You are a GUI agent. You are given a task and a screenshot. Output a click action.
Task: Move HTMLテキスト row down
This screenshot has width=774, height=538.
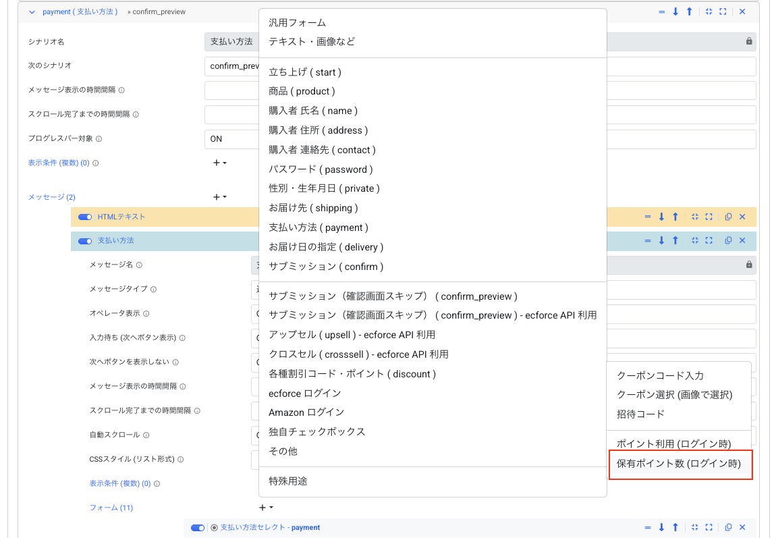coord(661,217)
